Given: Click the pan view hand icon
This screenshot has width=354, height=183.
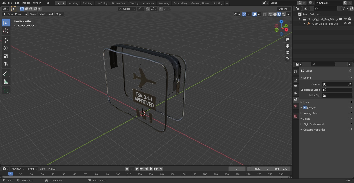Looking at the screenshot, I should (287, 46).
